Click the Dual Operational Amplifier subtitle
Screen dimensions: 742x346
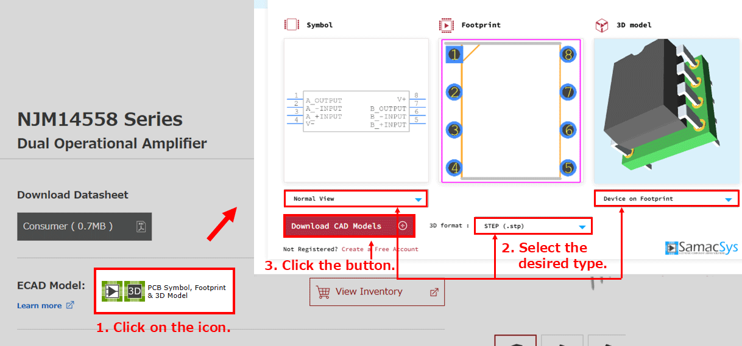112,144
